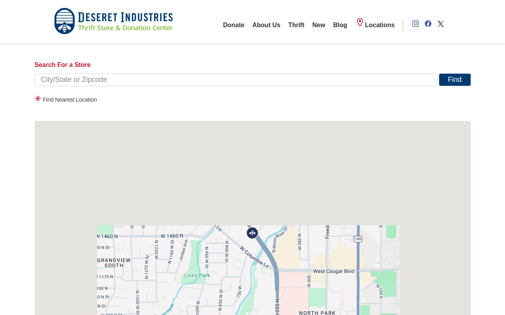Click the W Columbia Ln street label
Screen dimensions: 505x315
[254, 258]
